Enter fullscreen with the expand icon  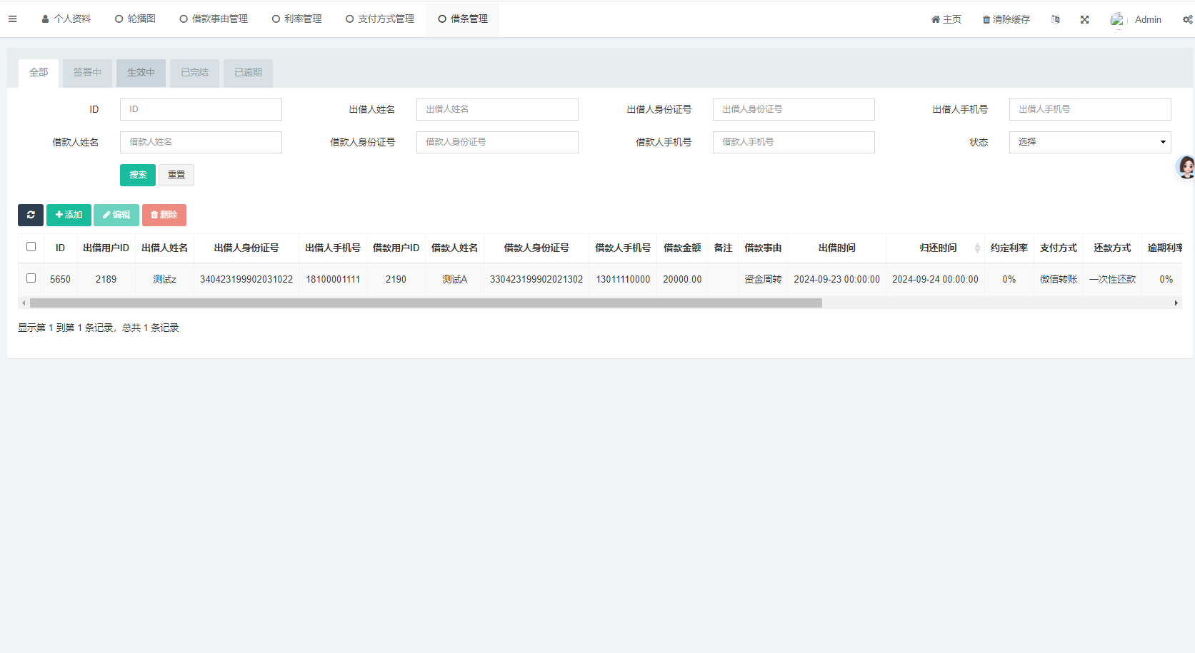(1084, 19)
